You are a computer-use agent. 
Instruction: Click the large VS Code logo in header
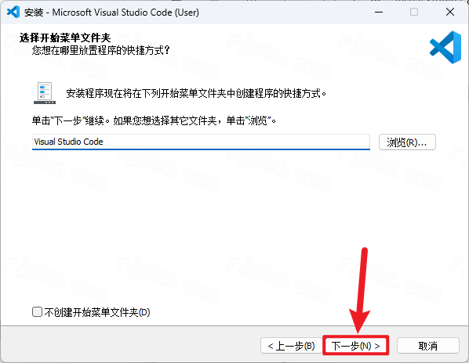(445, 47)
